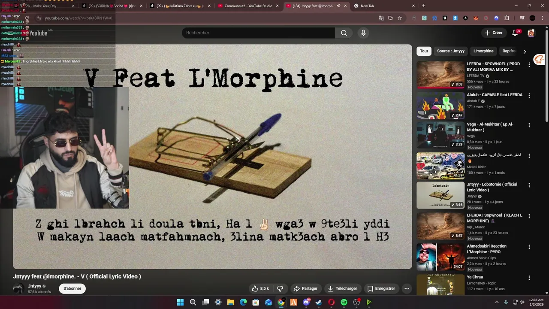Image resolution: width=549 pixels, height=309 pixels.
Task: Open the MetaMask fox extension
Action: [x=476, y=18]
